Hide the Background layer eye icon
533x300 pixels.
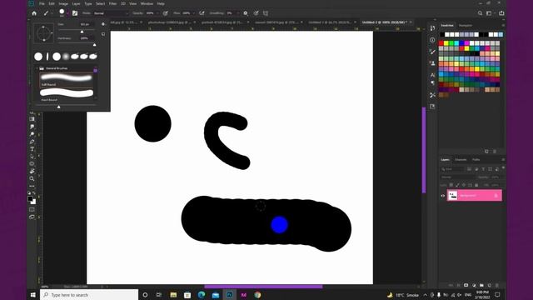[x=442, y=196]
